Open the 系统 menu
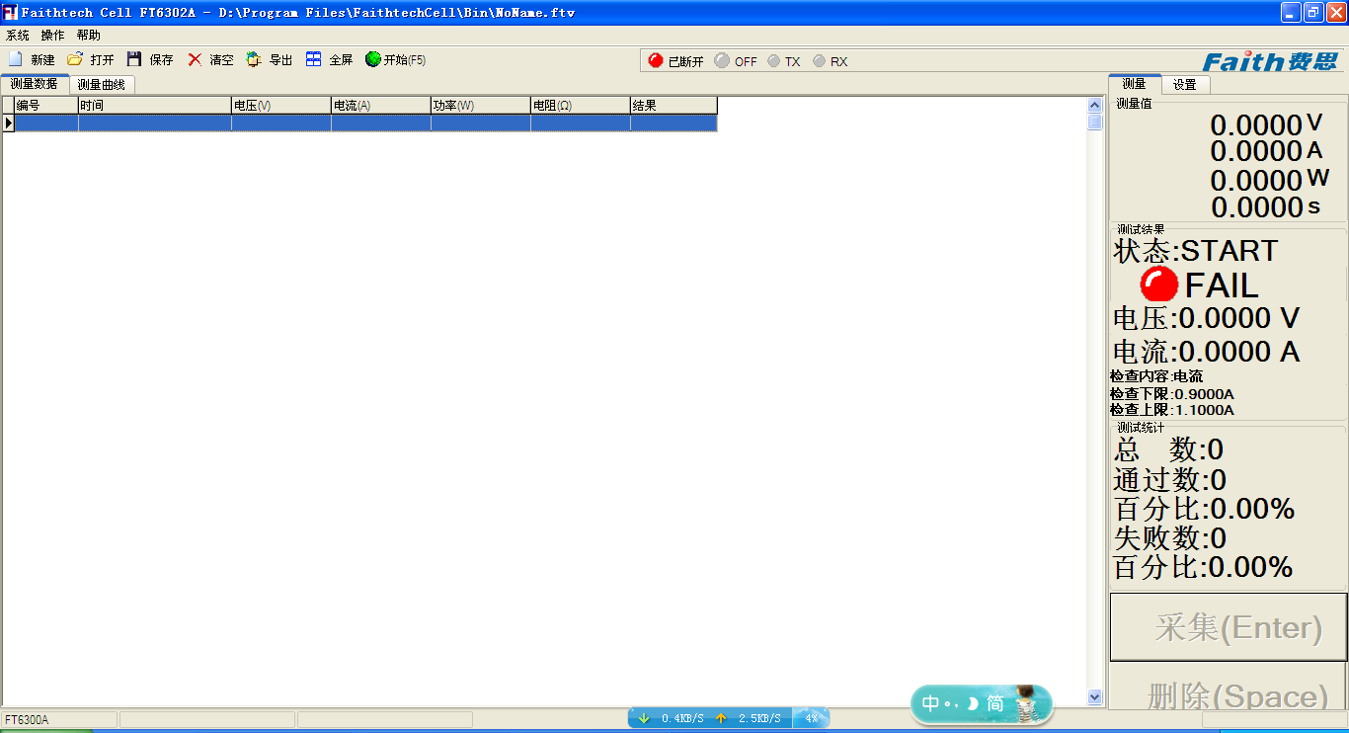The width and height of the screenshot is (1349, 733). tap(18, 35)
